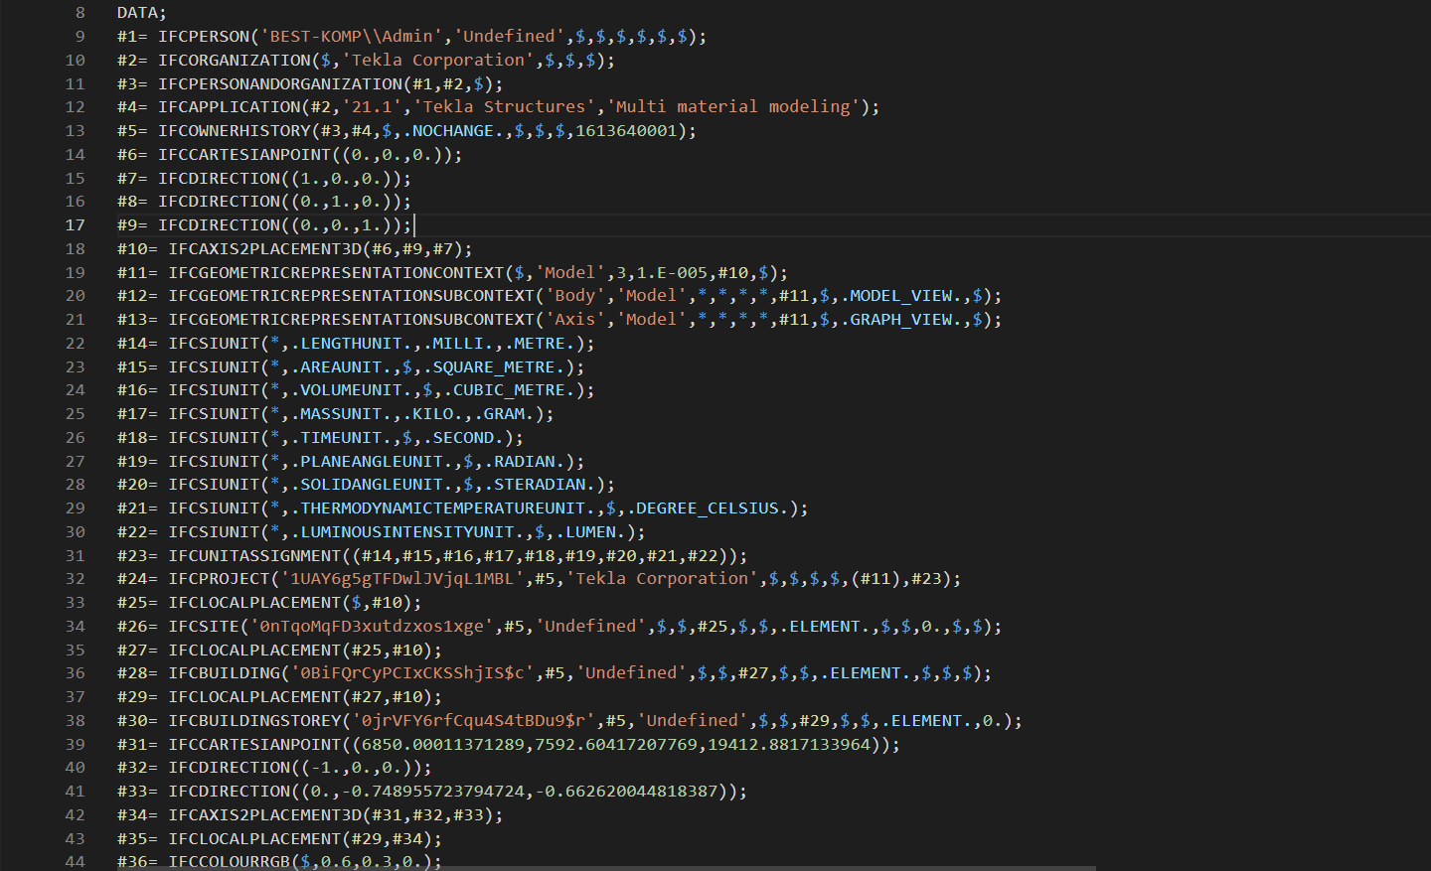Click IFCUNITASSIGNMENT on line 31
The image size is (1431, 871).
tap(254, 556)
